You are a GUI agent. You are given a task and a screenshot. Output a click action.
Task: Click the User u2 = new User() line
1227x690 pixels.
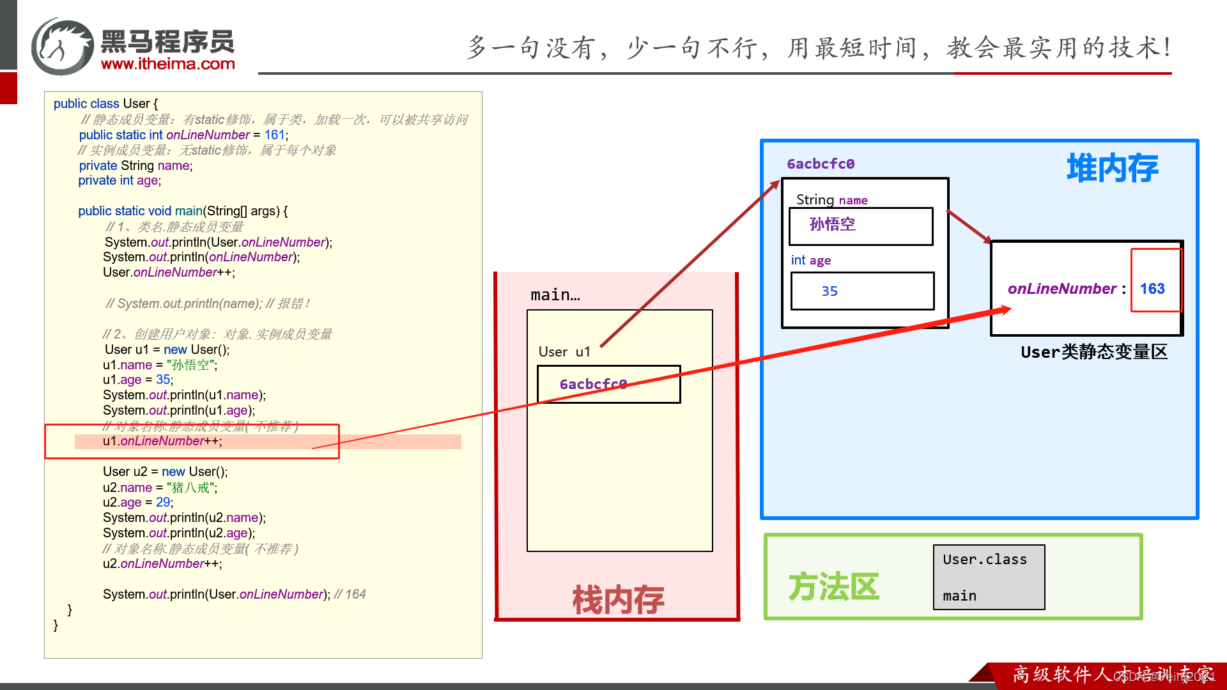(x=165, y=471)
